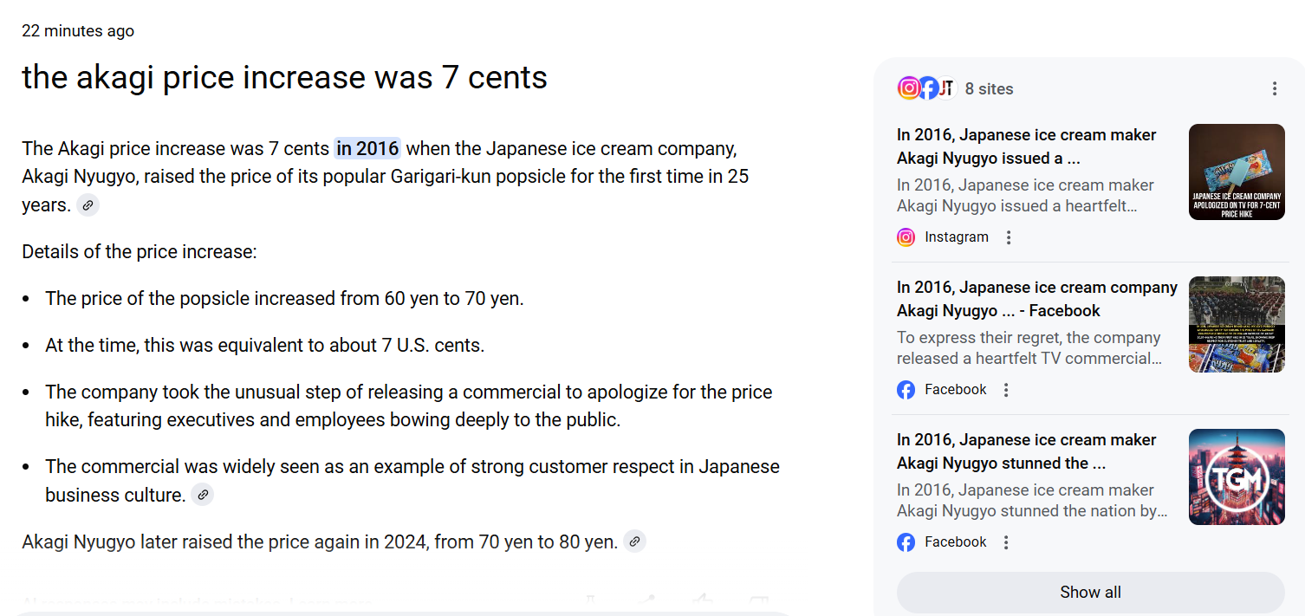Expand the options menu beside the first Facebook source
The width and height of the screenshot is (1305, 616).
point(1006,390)
